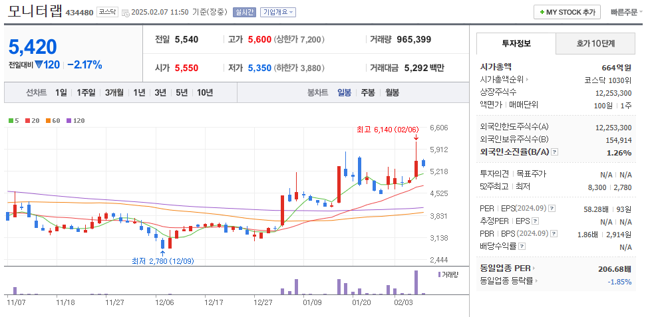Viewport: 652px width, 317px height.
Task: Click the 모니터랩 stock name heading
Action: pos(35,11)
